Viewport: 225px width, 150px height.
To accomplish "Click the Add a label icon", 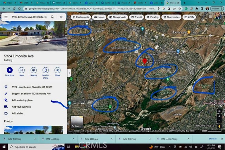I will tap(6, 113).
